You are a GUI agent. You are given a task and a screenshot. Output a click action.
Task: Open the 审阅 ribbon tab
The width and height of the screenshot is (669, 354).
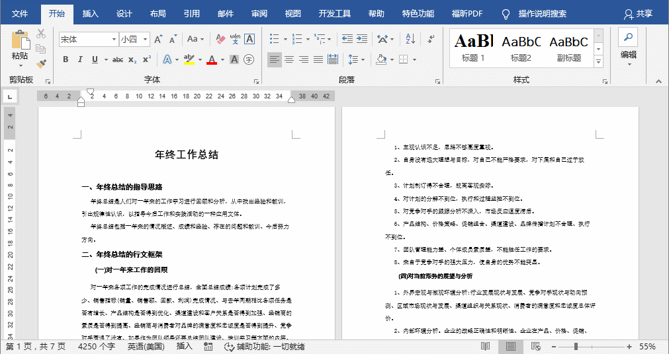(x=259, y=13)
